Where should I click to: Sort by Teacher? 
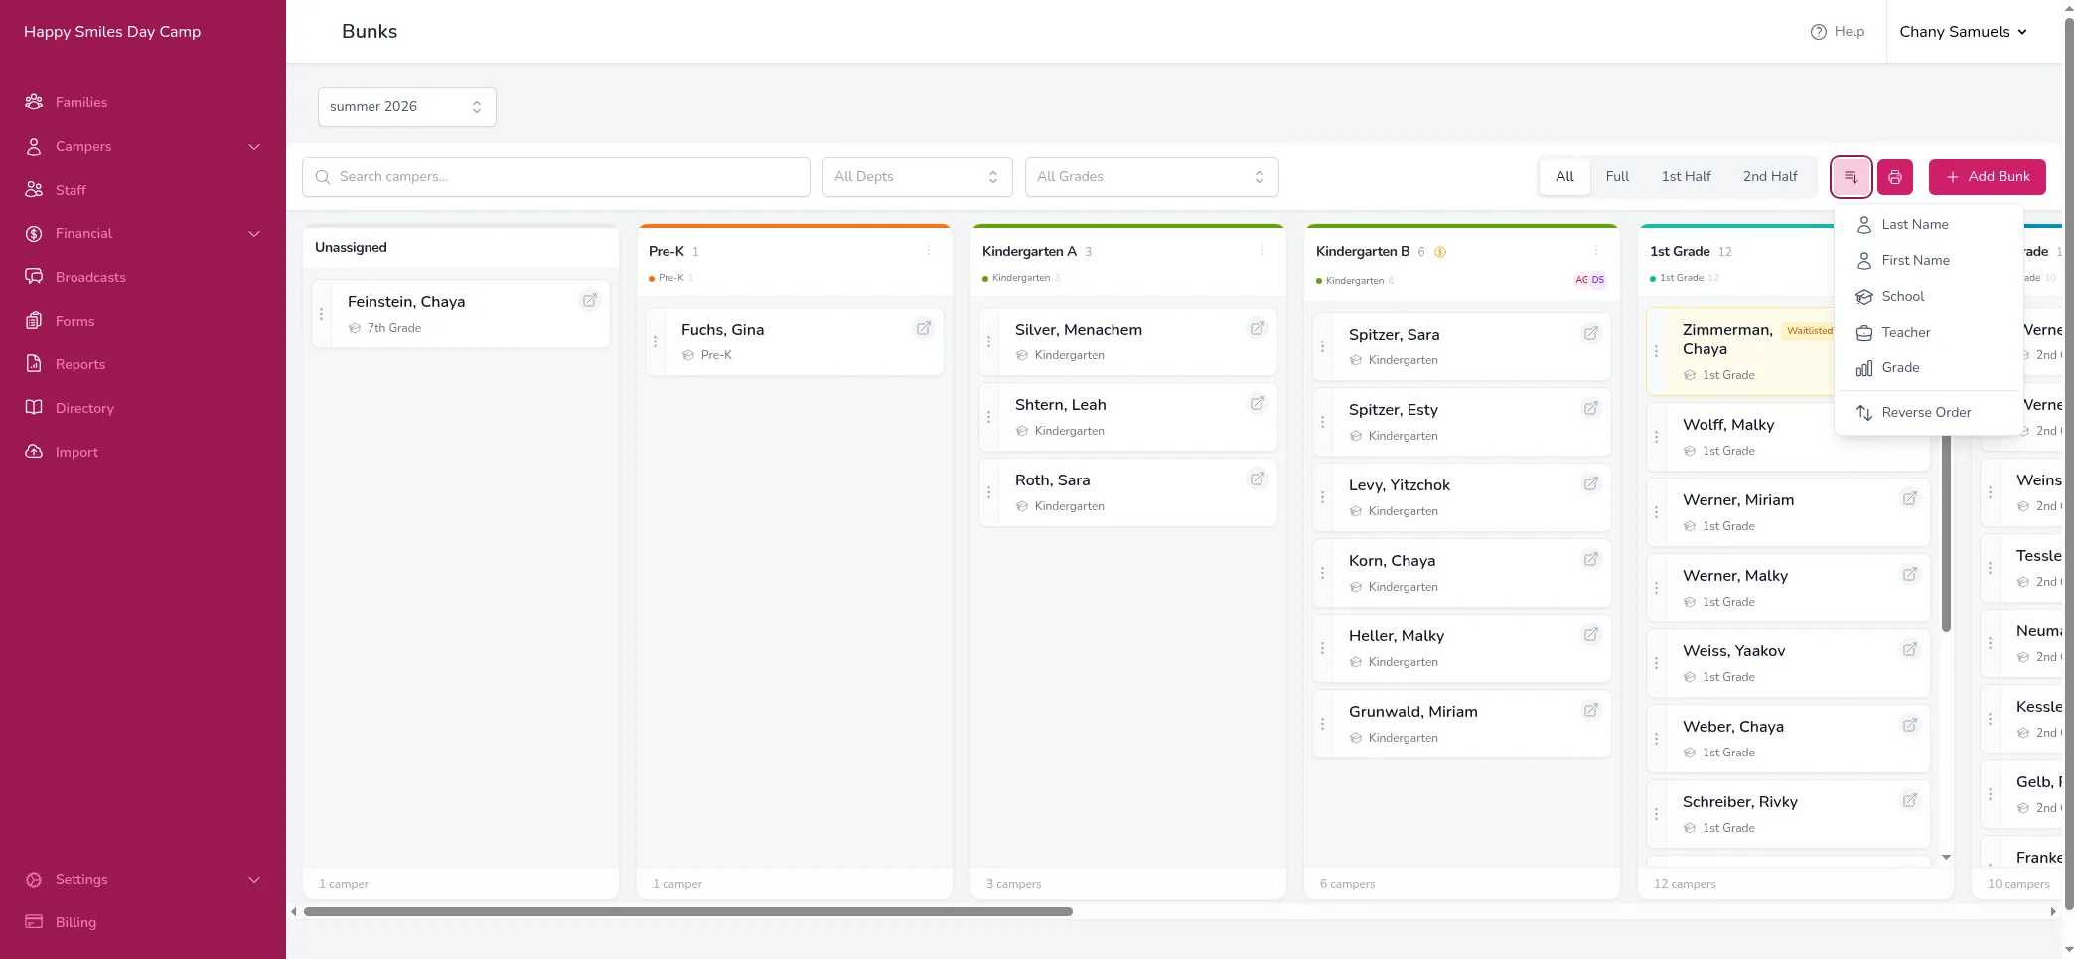(x=1929, y=333)
